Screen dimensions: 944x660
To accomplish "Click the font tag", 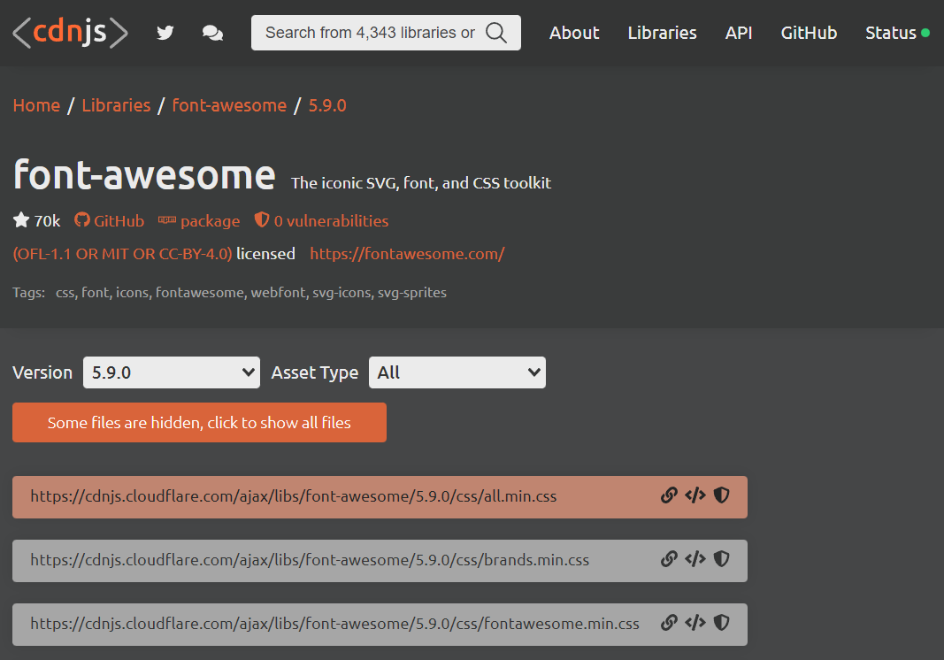I will click(96, 293).
